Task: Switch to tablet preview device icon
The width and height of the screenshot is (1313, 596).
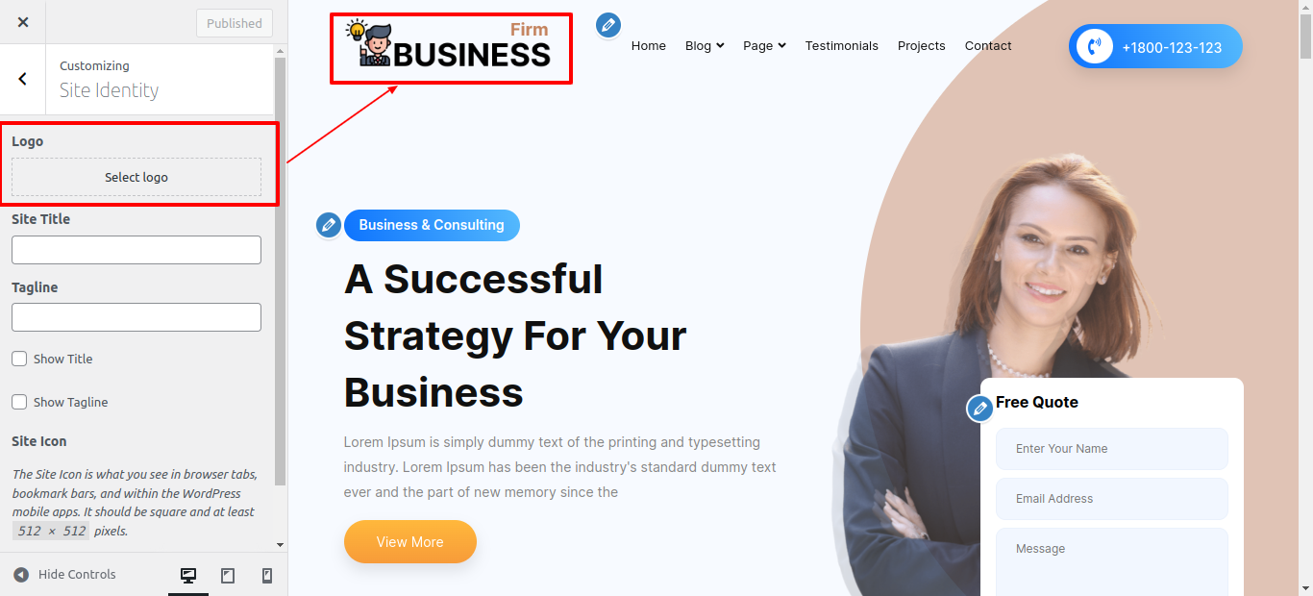Action: coord(228,575)
